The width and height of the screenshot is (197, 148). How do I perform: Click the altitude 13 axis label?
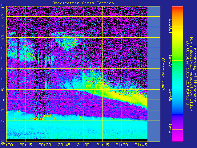(x=3, y=6)
